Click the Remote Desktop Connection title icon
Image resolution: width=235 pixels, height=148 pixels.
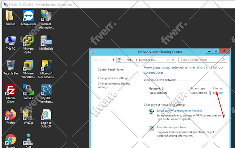pos(6,4)
